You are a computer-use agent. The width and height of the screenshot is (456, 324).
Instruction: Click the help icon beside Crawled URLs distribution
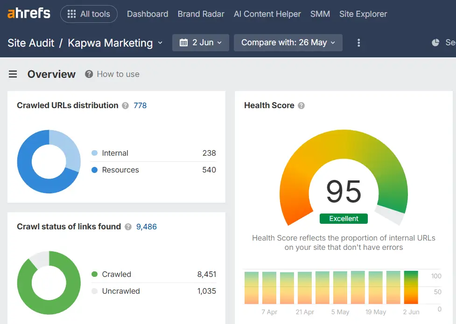pyautogui.click(x=126, y=105)
